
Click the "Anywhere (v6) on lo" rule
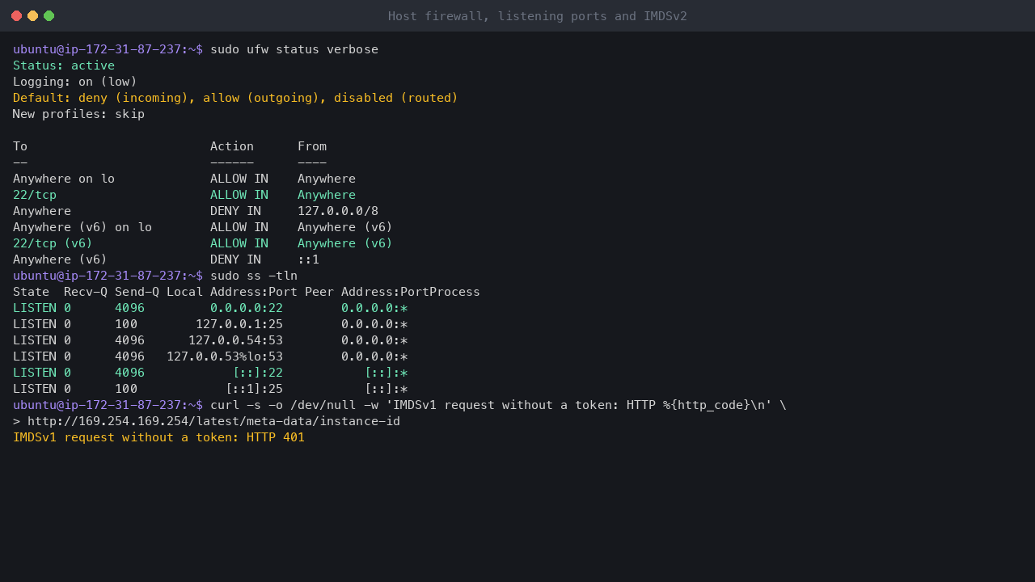click(82, 227)
